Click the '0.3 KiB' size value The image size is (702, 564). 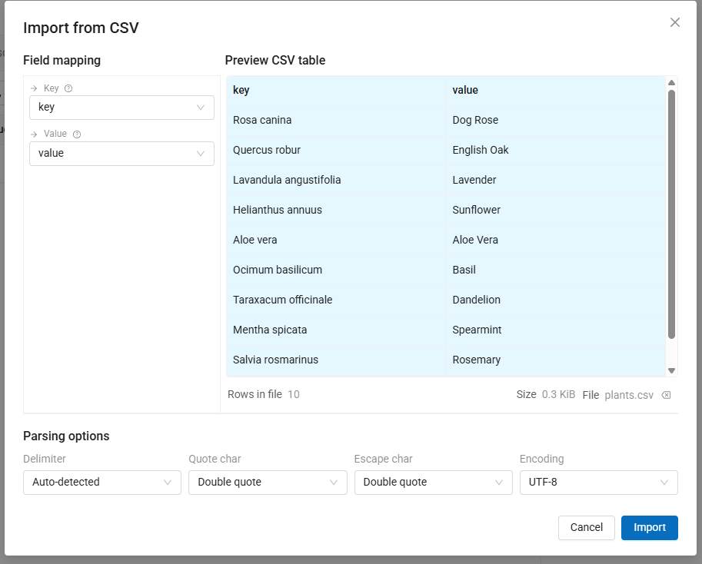tap(558, 394)
